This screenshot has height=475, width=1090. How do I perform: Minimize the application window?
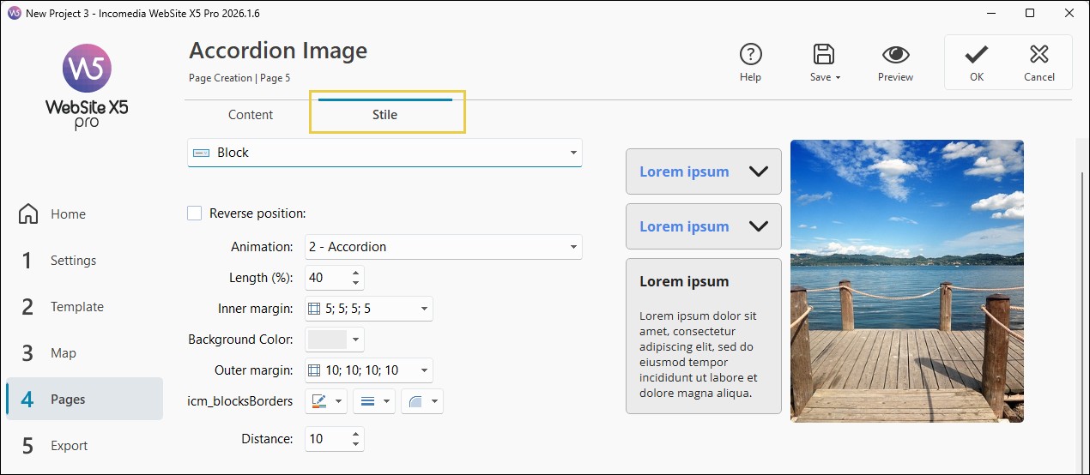coord(991,13)
